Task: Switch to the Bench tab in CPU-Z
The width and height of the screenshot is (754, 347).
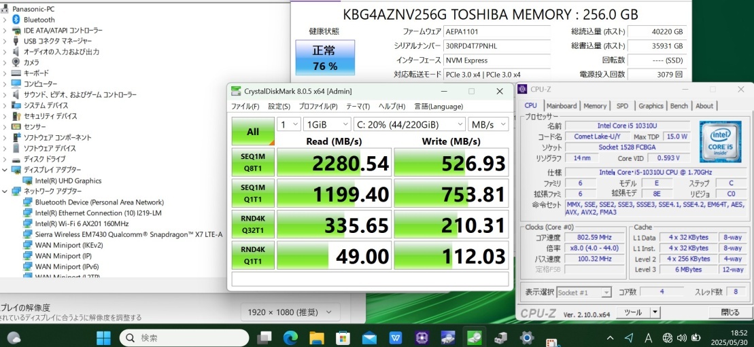Action: pos(679,106)
